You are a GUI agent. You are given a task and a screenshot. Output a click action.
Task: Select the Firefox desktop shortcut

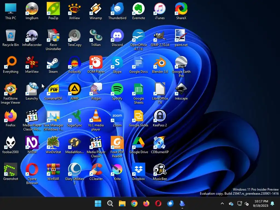pyautogui.click(x=11, y=116)
